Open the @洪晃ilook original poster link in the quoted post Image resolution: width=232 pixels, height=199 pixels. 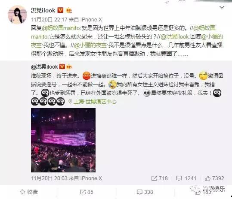tap(44, 67)
